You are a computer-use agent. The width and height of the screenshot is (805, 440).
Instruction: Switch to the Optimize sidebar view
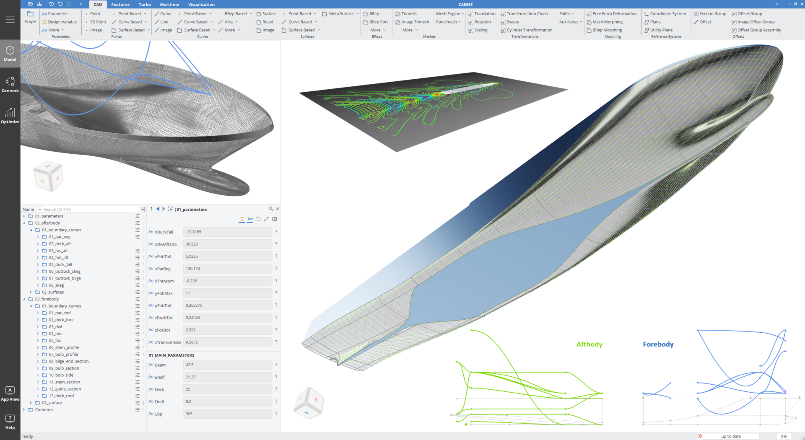coord(10,116)
